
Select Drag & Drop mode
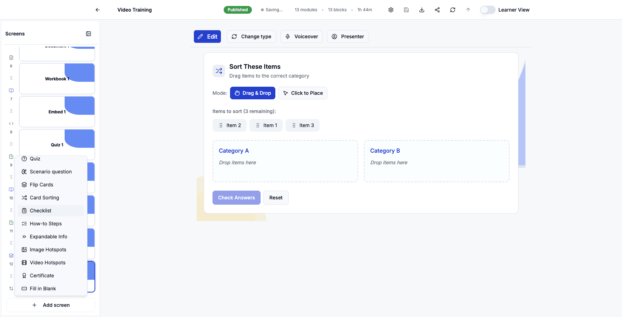tap(253, 93)
